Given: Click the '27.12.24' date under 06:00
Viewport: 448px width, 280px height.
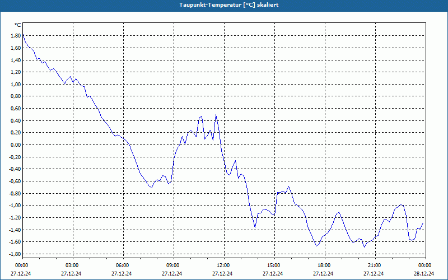Looking at the screenshot, I should [x=122, y=273].
